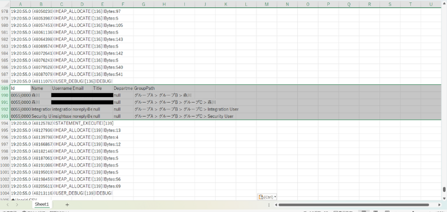Select row 989 header

pos(5,88)
